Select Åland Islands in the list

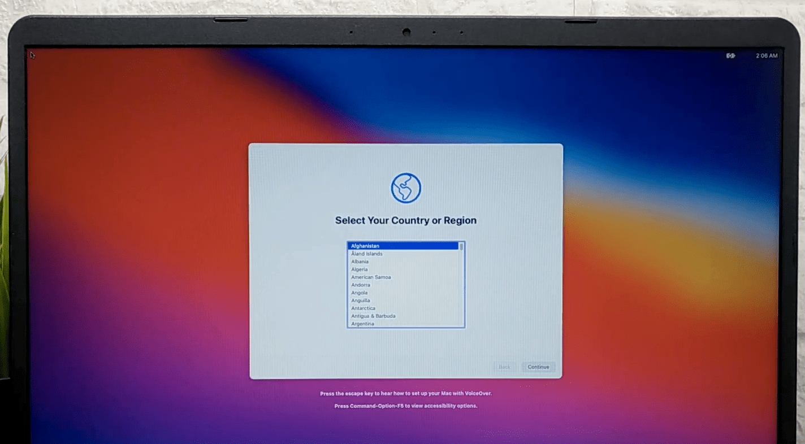click(x=403, y=254)
